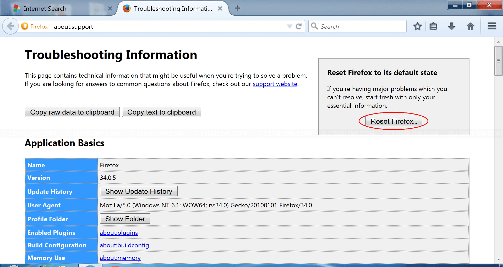The height and width of the screenshot is (267, 503).
Task: Copy text to clipboard
Action: [x=162, y=112]
